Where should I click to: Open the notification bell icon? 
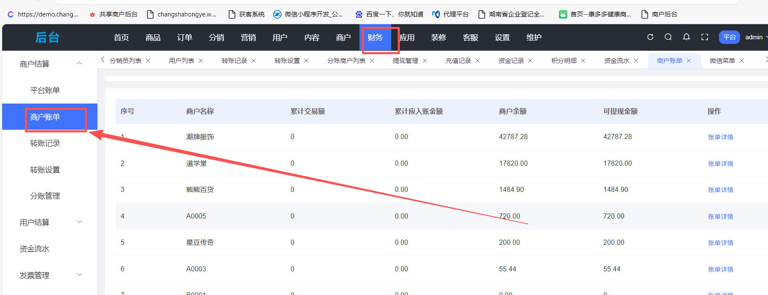(686, 37)
